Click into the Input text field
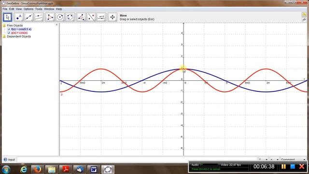The width and height of the screenshot is (309, 174). coord(137,159)
